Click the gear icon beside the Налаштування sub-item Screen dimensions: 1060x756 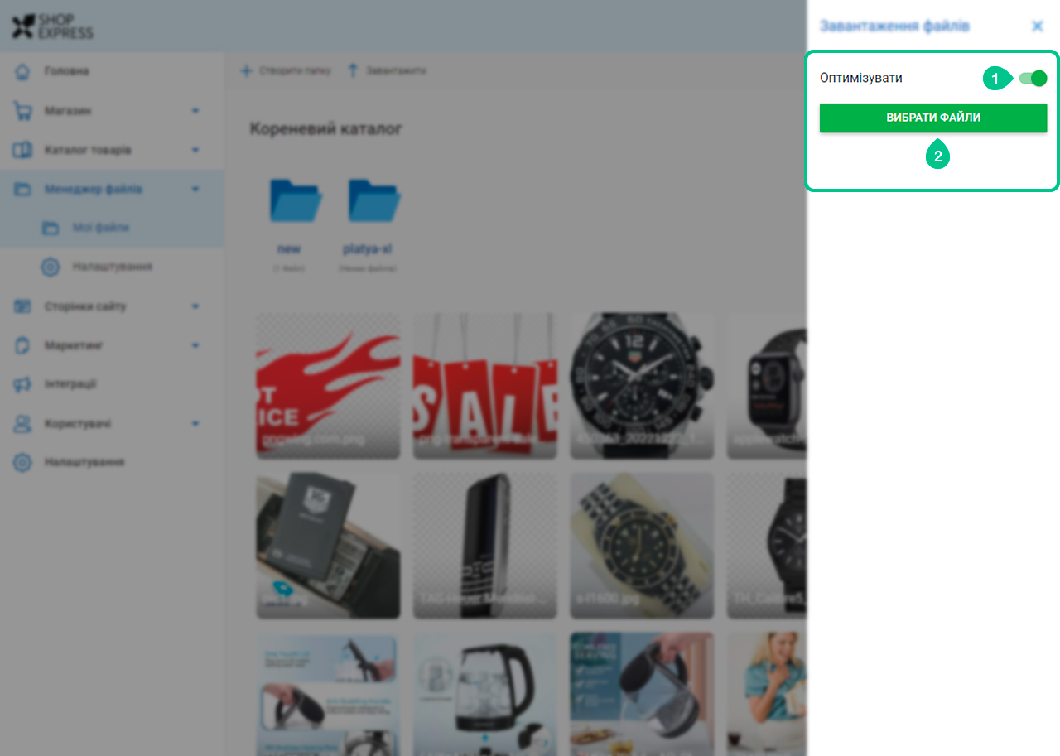click(51, 267)
